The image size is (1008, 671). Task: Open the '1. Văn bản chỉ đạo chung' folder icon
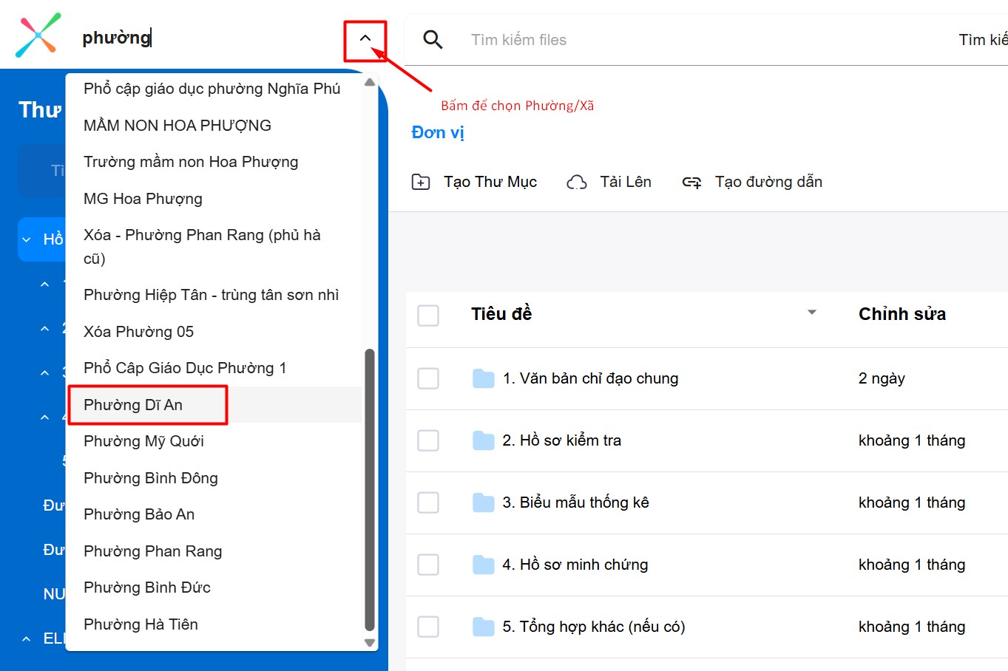(484, 379)
